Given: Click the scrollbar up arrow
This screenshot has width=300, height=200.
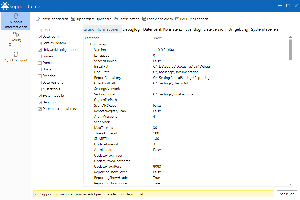Looking at the screenshot, I should [290, 37].
